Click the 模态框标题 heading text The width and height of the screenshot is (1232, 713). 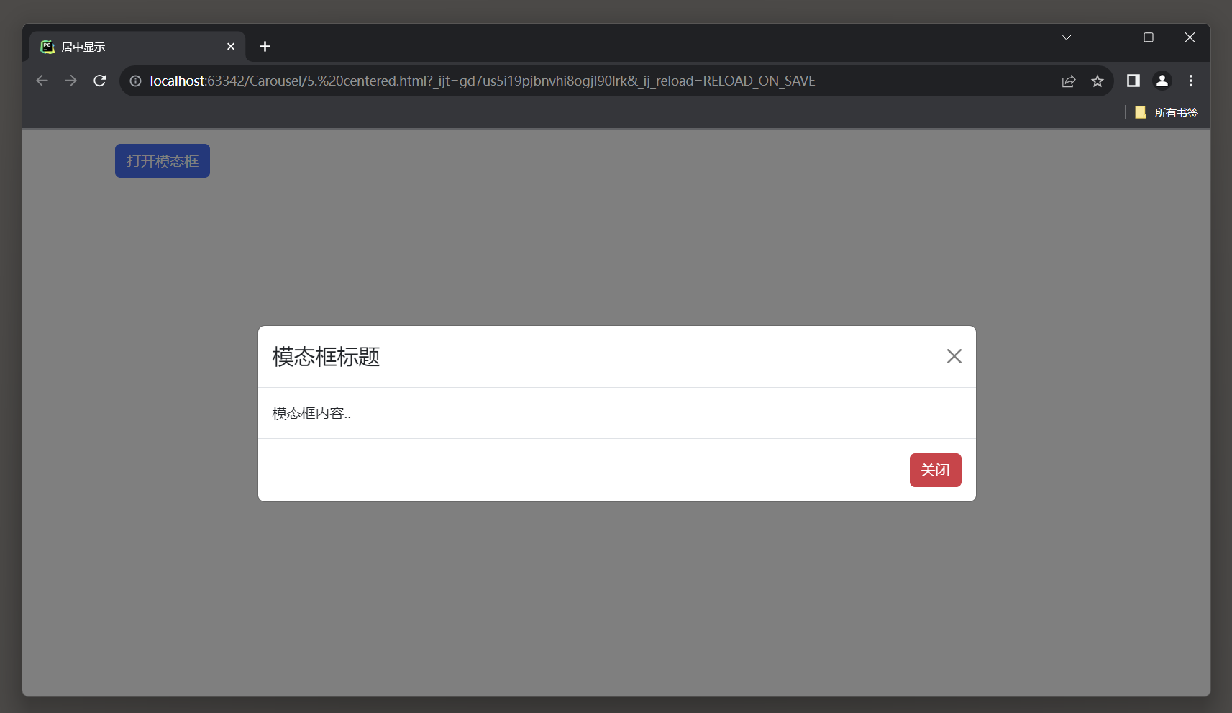coord(326,356)
